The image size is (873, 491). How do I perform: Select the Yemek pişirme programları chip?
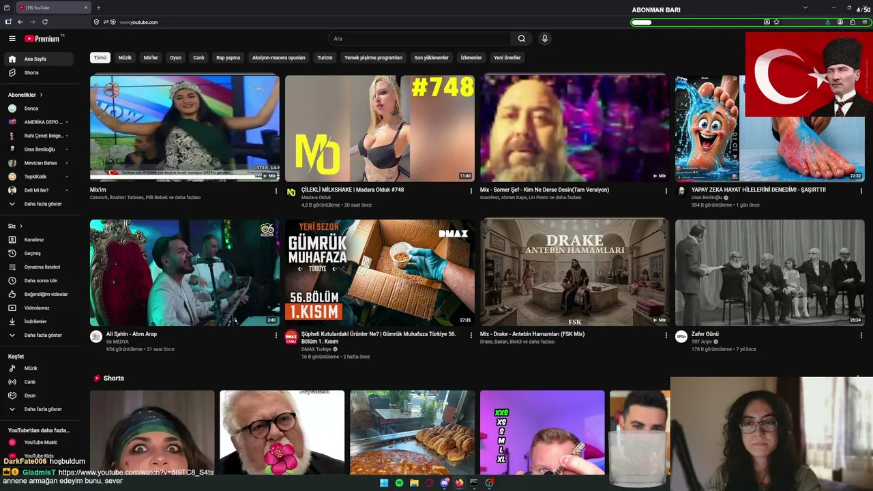[x=373, y=58]
